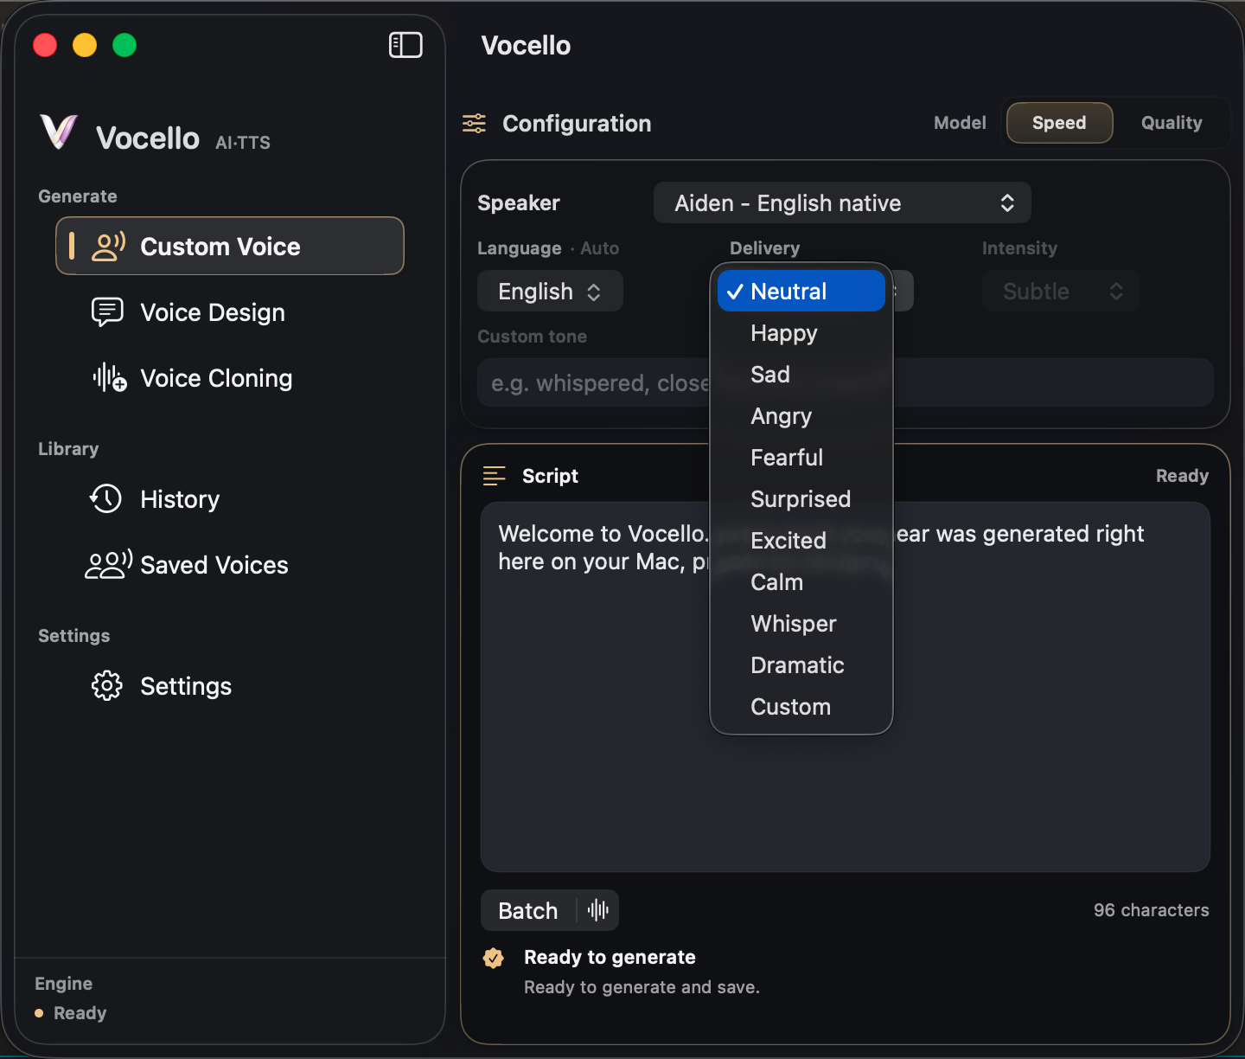The image size is (1245, 1059).
Task: Click the Vocello window title
Action: [x=526, y=45]
